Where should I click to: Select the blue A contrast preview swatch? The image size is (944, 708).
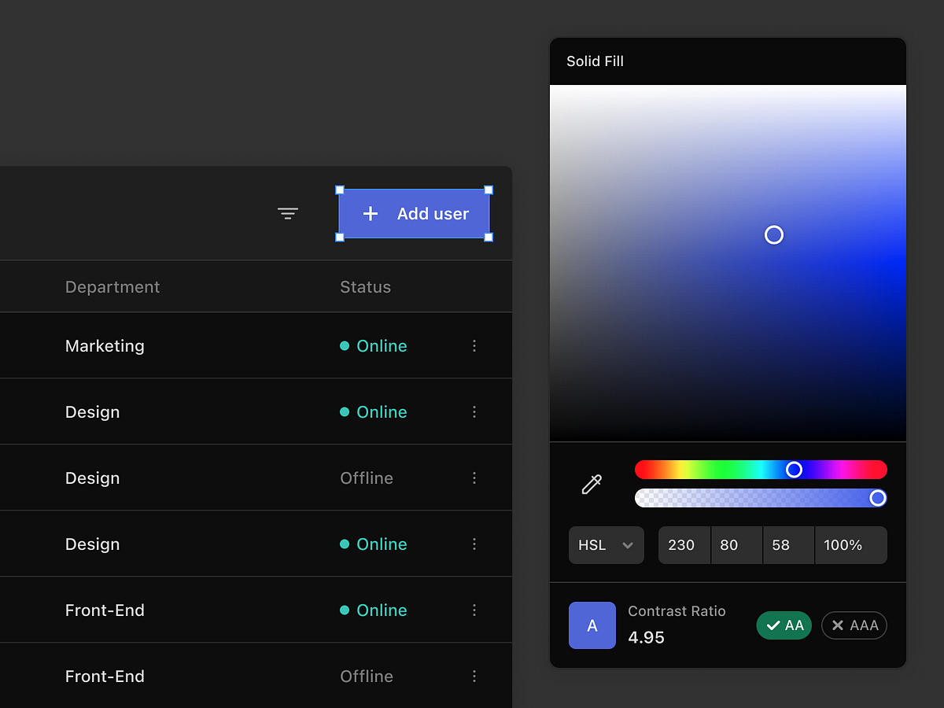[x=592, y=625]
